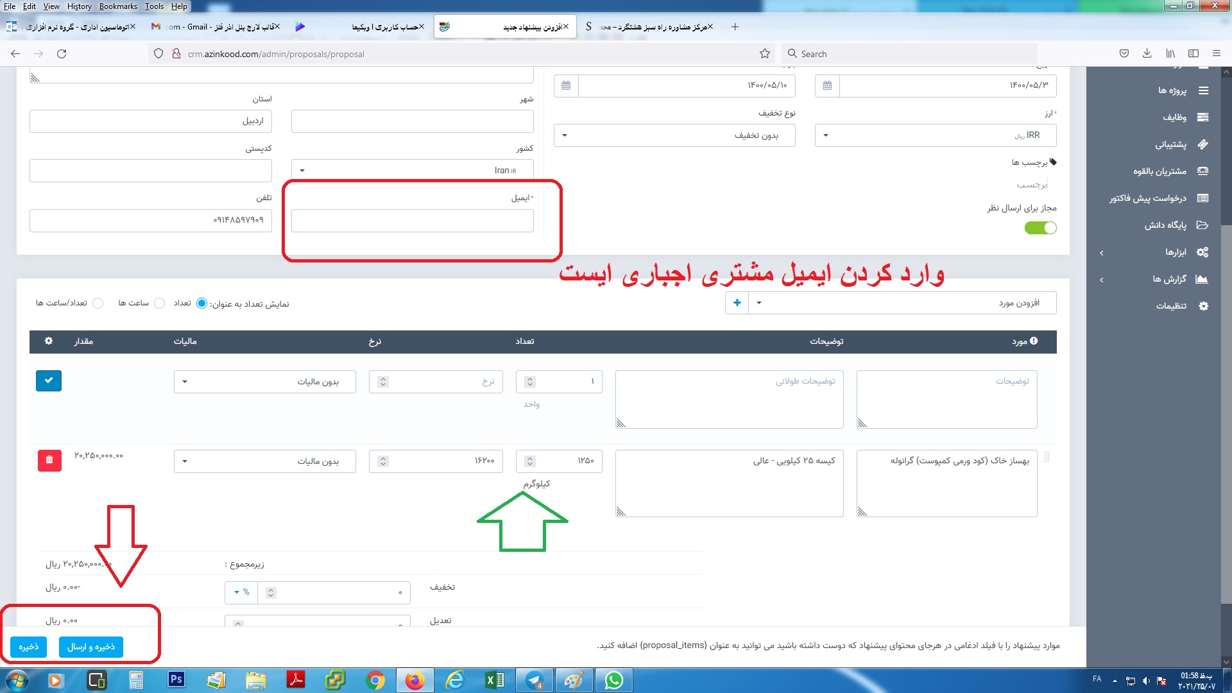Switch to the Gmail tab

215,27
